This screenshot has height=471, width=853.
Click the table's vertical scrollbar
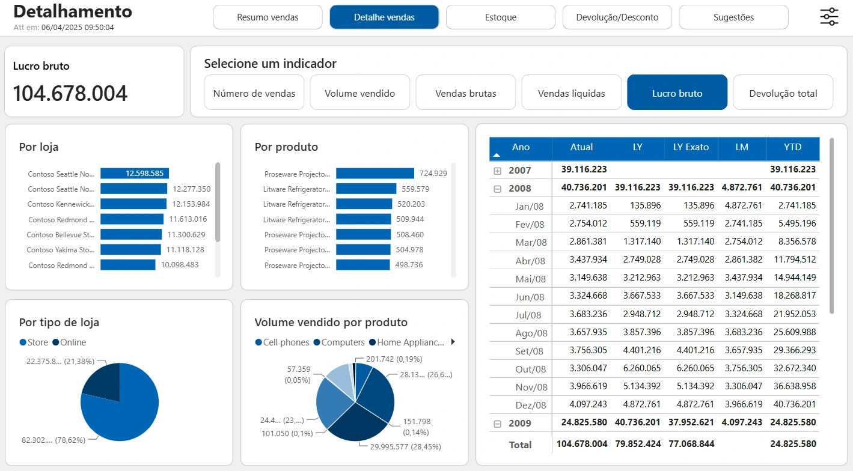pos(832,226)
